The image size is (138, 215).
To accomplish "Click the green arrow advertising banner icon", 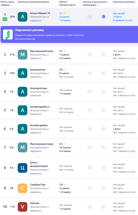I will [x=8, y=35].
